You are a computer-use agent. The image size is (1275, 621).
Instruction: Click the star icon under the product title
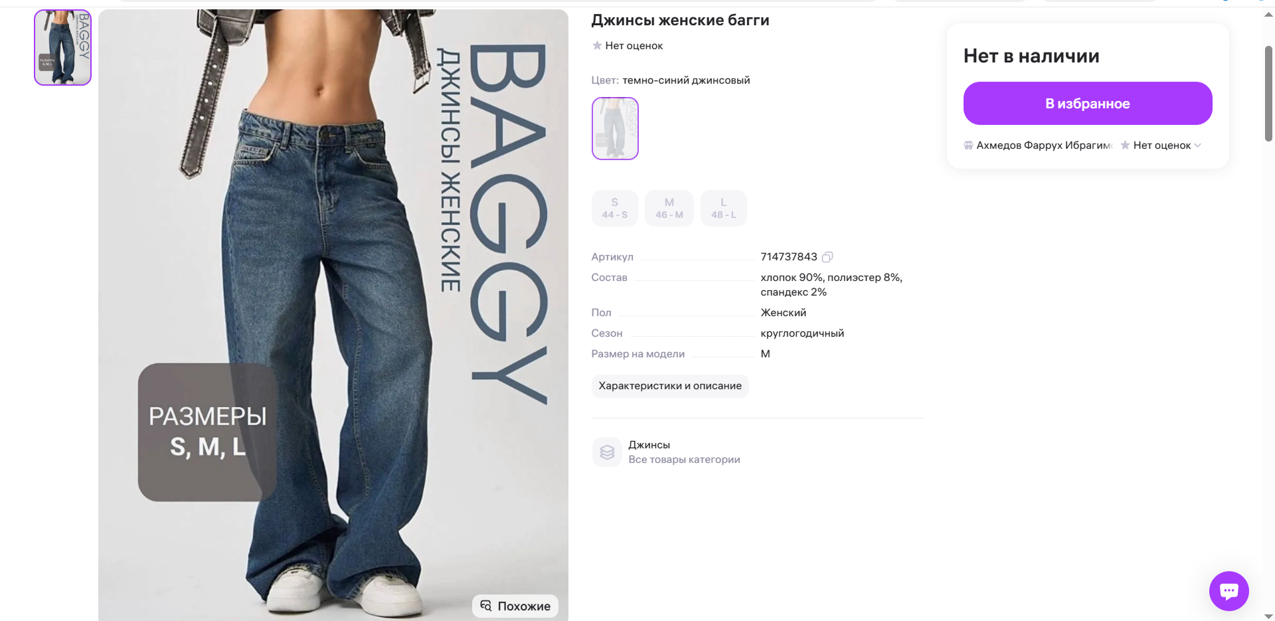(x=597, y=46)
